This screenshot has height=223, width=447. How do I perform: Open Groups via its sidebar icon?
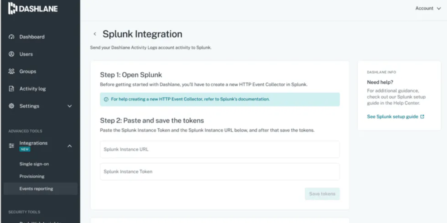pos(11,71)
